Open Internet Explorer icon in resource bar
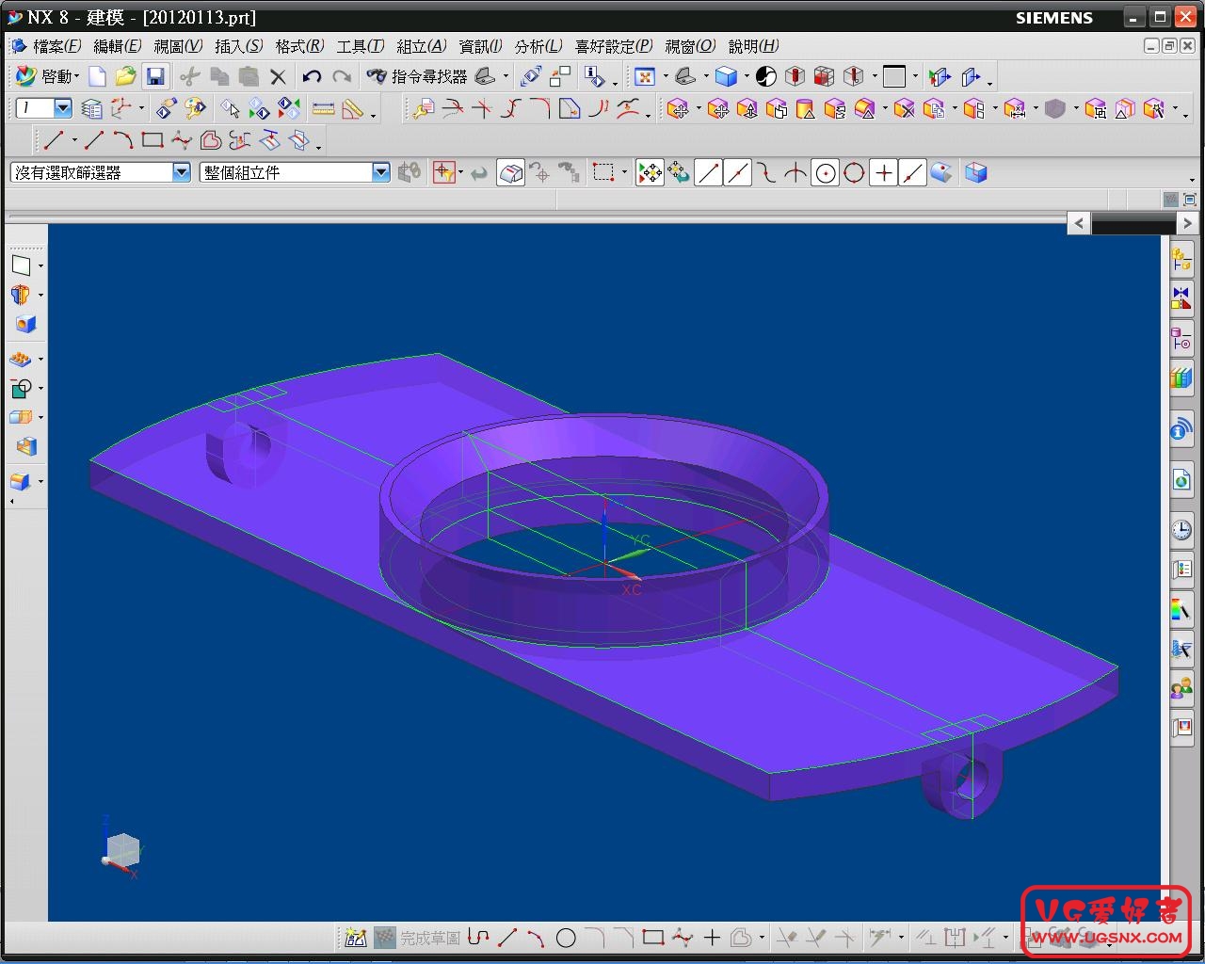1205x964 pixels. tap(1181, 481)
